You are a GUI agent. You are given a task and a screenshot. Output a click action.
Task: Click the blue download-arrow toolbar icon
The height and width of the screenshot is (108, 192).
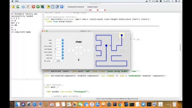(x=23, y=7)
